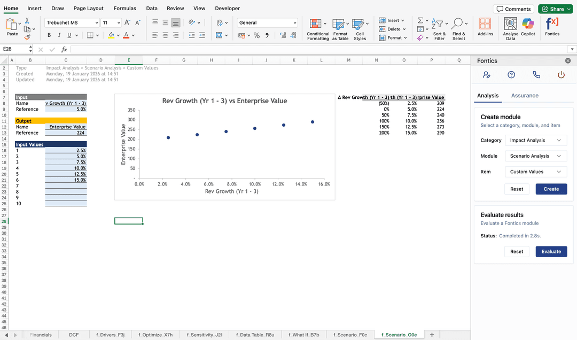Open Sort & Filter
Image resolution: width=577 pixels, height=340 pixels.
pos(439,29)
